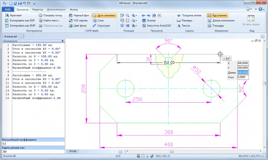The image size is (268, 160).
Task: Click the application logo menu icon
Action: coord(5,3)
